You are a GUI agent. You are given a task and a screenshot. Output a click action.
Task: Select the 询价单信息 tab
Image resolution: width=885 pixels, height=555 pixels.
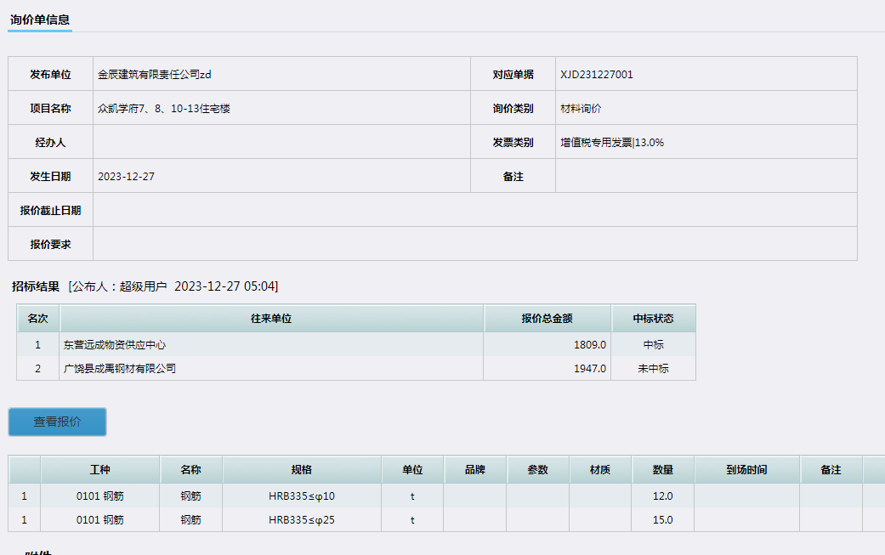coord(40,20)
